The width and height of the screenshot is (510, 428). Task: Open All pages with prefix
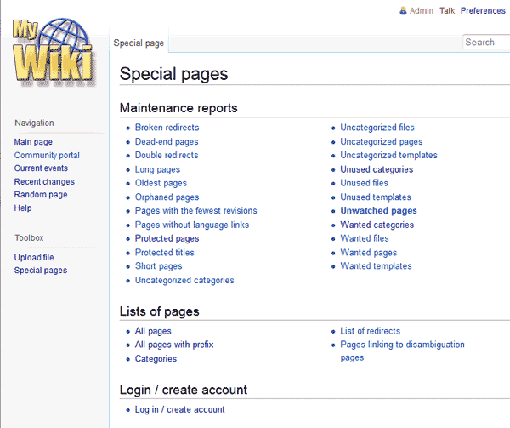click(x=174, y=345)
